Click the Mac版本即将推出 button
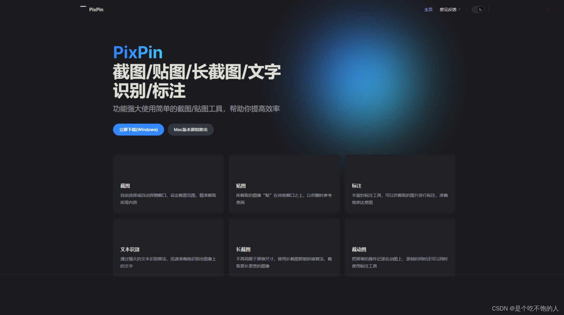 tap(191, 129)
